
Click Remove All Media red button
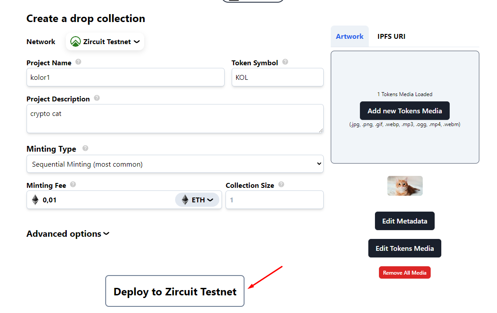405,273
